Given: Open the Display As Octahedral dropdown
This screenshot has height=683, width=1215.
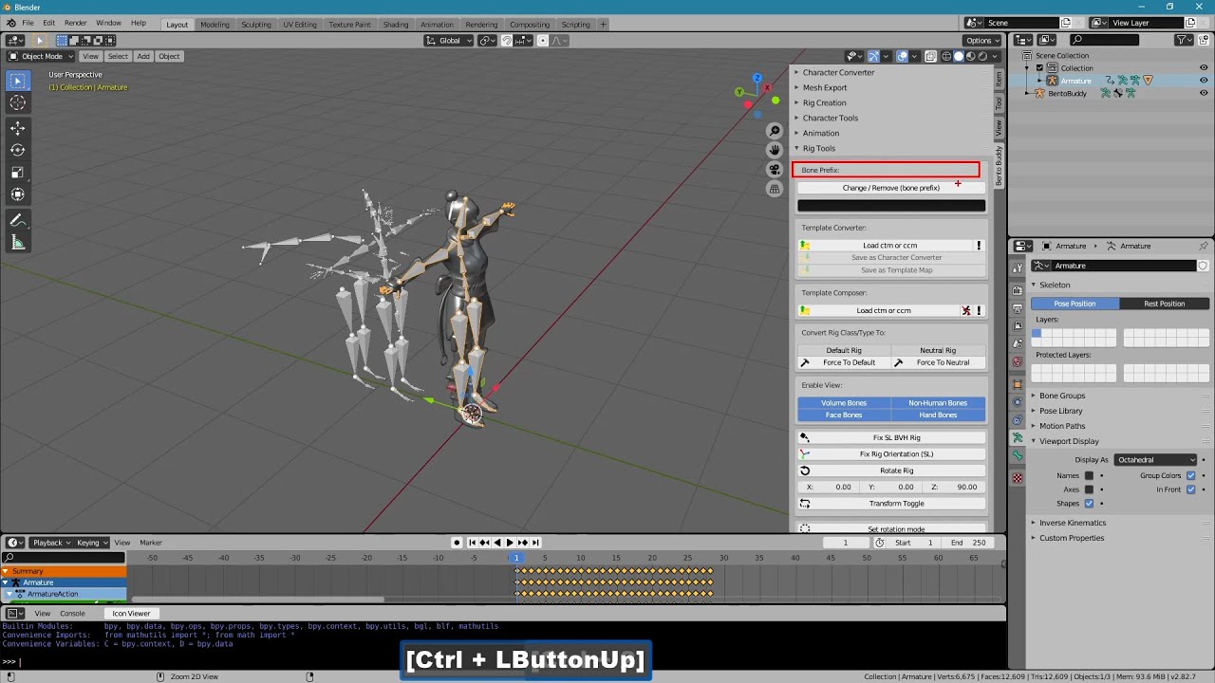Looking at the screenshot, I should point(1156,460).
